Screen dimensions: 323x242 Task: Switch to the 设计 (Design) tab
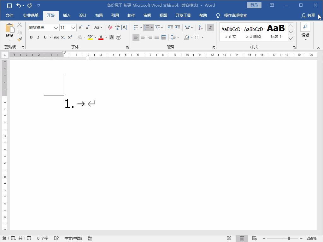[x=83, y=15]
